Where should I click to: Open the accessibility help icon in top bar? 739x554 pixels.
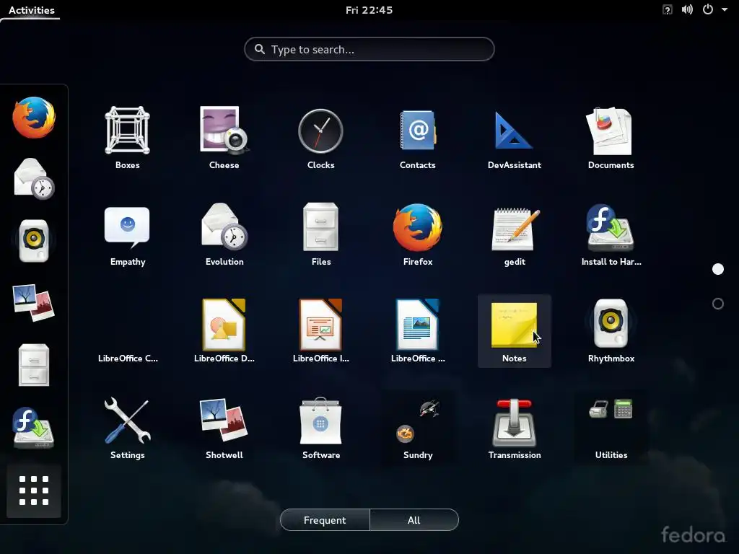[x=667, y=9]
